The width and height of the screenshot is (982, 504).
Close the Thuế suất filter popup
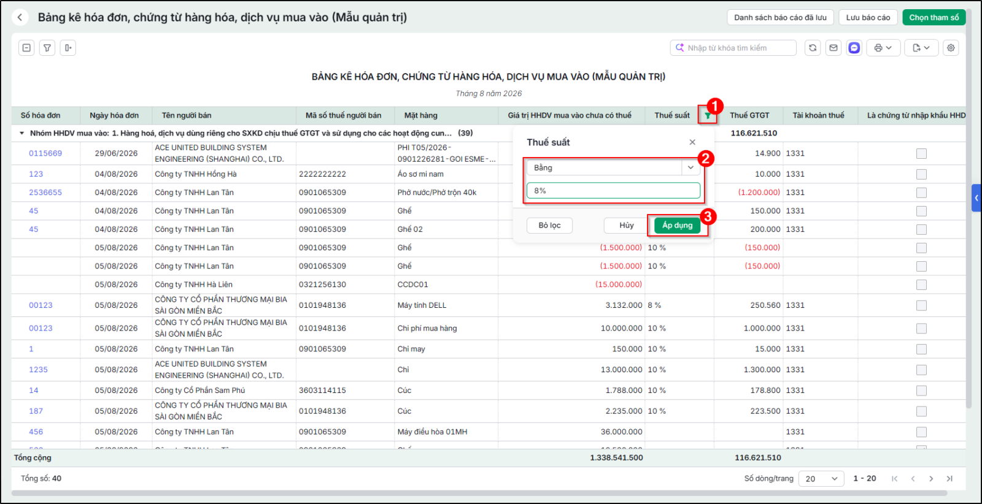point(692,142)
